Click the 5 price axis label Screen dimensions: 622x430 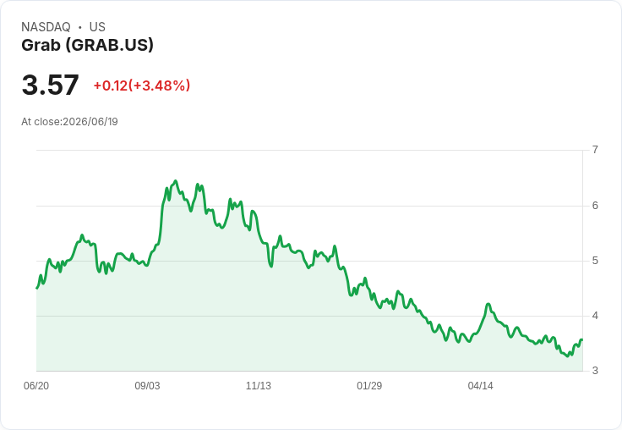click(595, 261)
